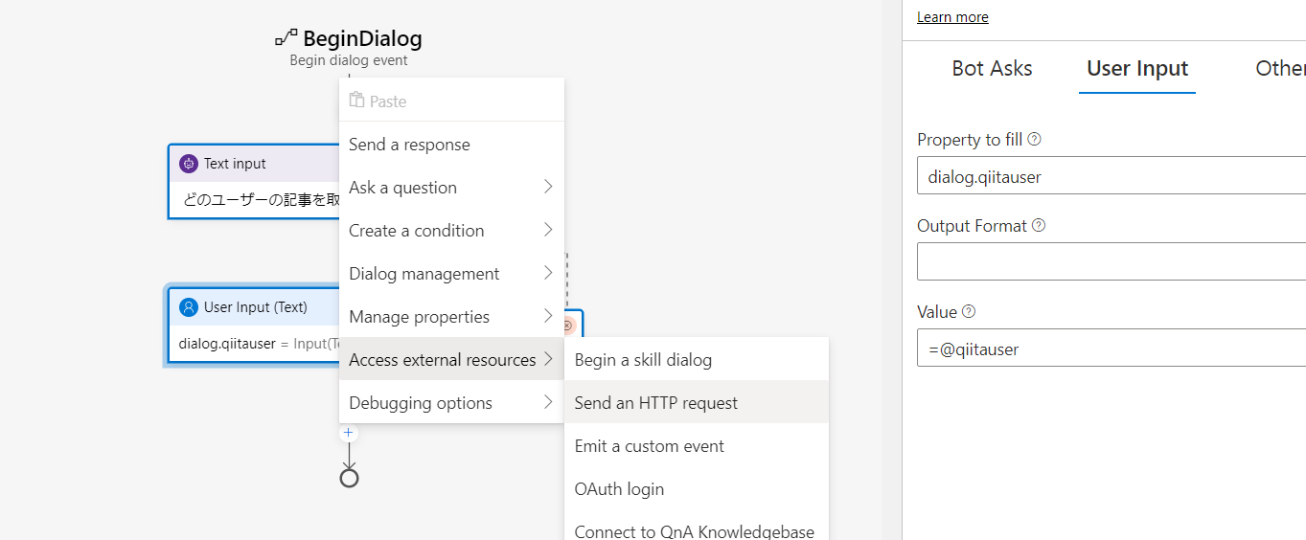This screenshot has width=1306, height=540.
Task: Expand the Dialog management submenu
Action: point(450,274)
